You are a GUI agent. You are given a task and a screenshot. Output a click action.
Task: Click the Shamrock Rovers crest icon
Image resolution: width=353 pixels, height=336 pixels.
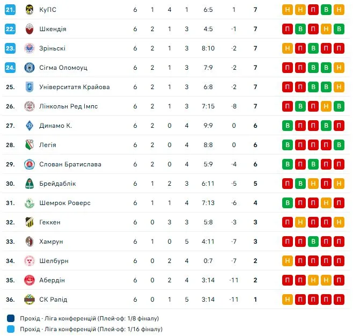tap(30, 203)
